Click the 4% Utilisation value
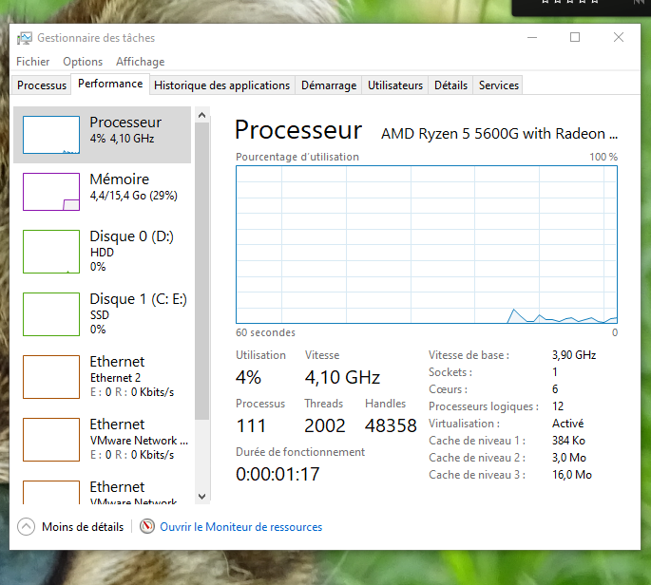The width and height of the screenshot is (651, 585). pyautogui.click(x=248, y=377)
